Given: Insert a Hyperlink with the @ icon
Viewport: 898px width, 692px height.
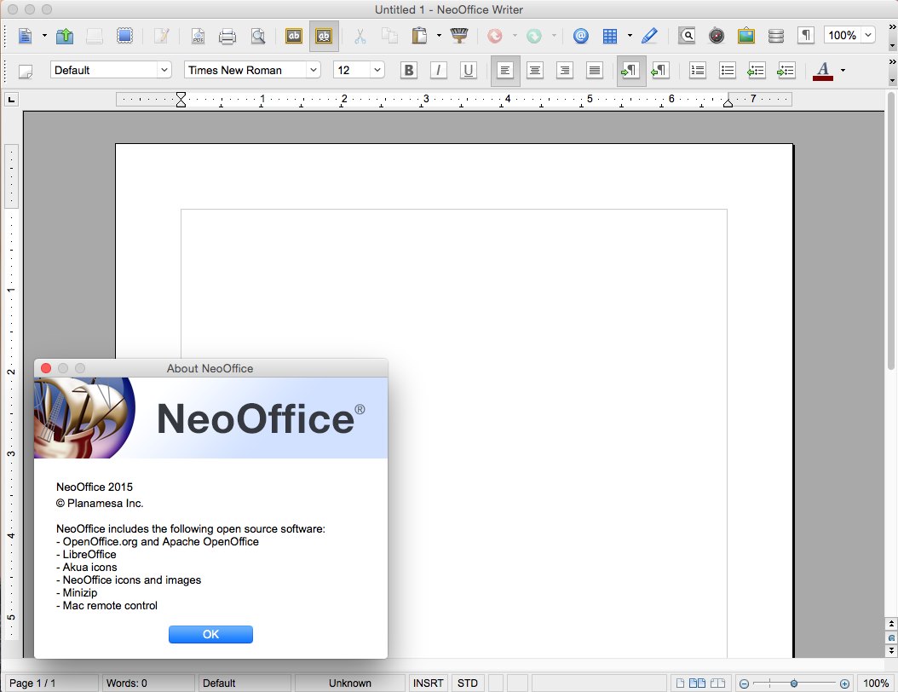Looking at the screenshot, I should tap(581, 36).
